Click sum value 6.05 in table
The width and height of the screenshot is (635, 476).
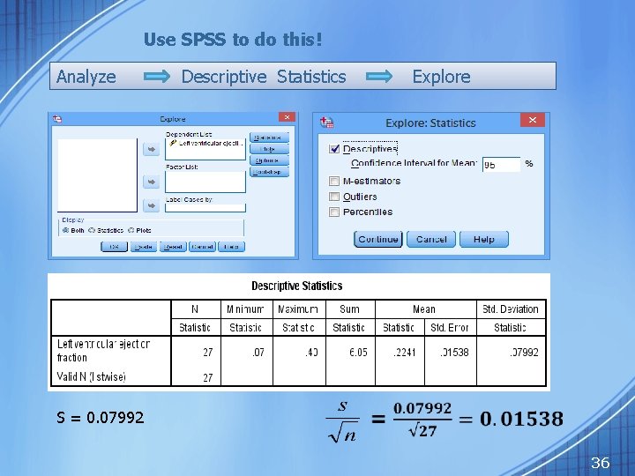[x=358, y=352]
